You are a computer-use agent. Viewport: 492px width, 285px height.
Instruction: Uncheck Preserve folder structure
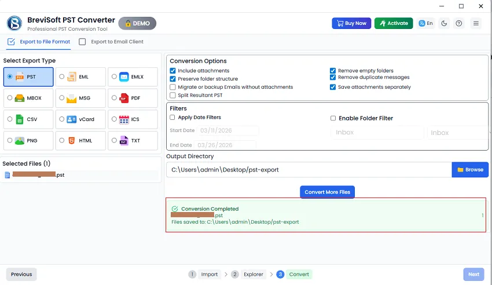click(172, 79)
